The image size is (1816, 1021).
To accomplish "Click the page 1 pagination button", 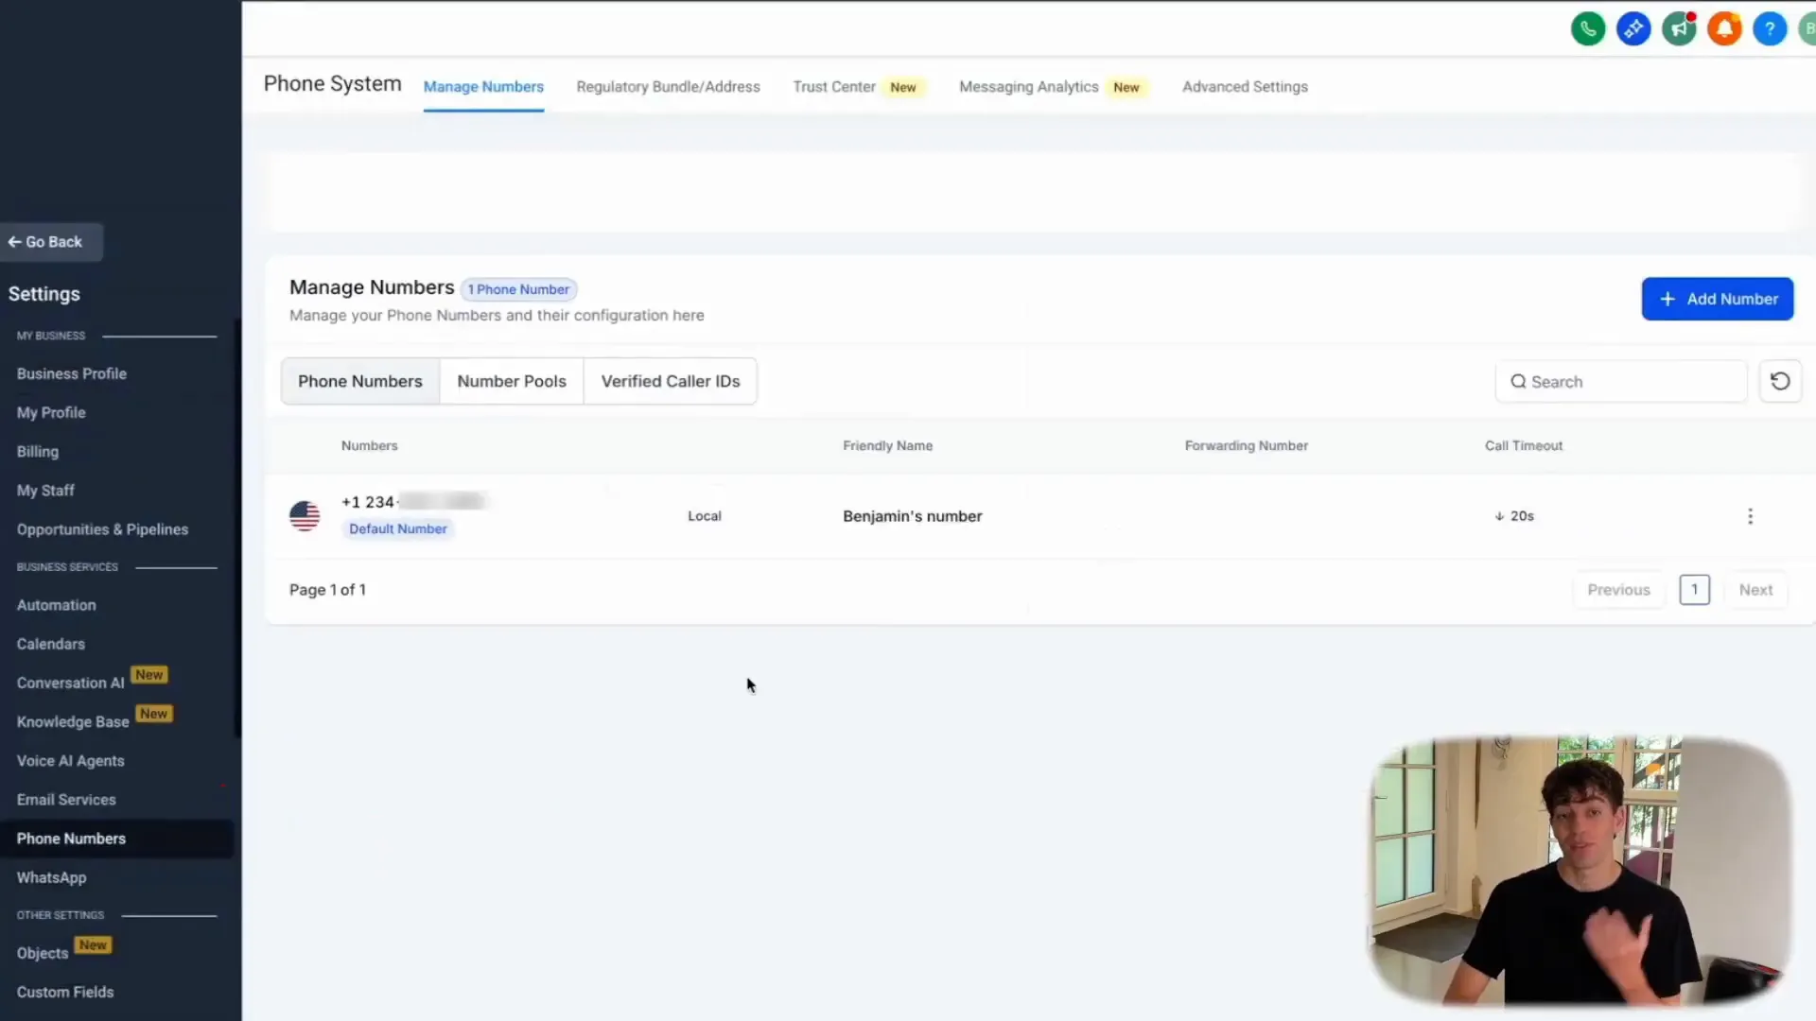I will pyautogui.click(x=1694, y=590).
